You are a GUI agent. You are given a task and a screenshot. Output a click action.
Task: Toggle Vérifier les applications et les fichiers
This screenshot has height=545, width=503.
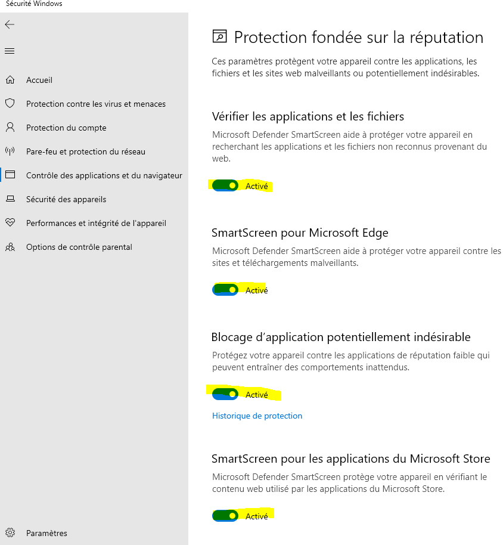(225, 186)
